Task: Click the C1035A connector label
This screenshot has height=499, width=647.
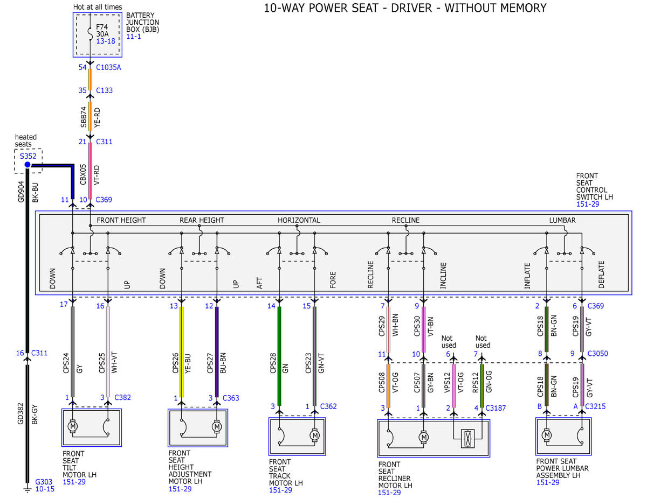Action: (x=108, y=68)
